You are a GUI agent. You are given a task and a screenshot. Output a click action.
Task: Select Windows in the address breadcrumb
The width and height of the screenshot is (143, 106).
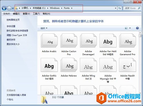[55, 8]
